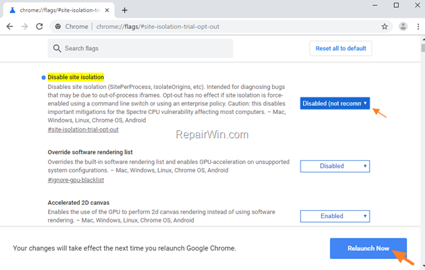
Task: Click the relaunch notice text
Action: 125,248
